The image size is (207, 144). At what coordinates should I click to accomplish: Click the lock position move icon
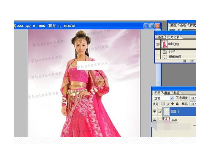[x=172, y=104]
